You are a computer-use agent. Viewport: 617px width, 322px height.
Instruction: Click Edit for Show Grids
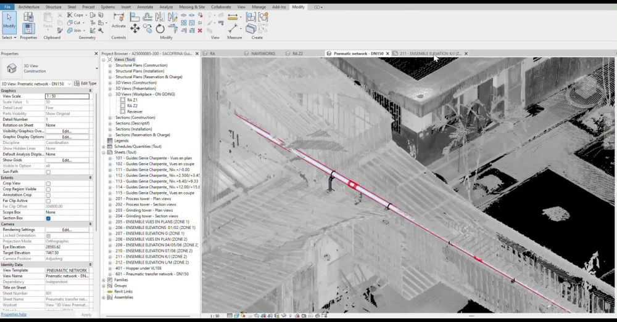coord(67,160)
